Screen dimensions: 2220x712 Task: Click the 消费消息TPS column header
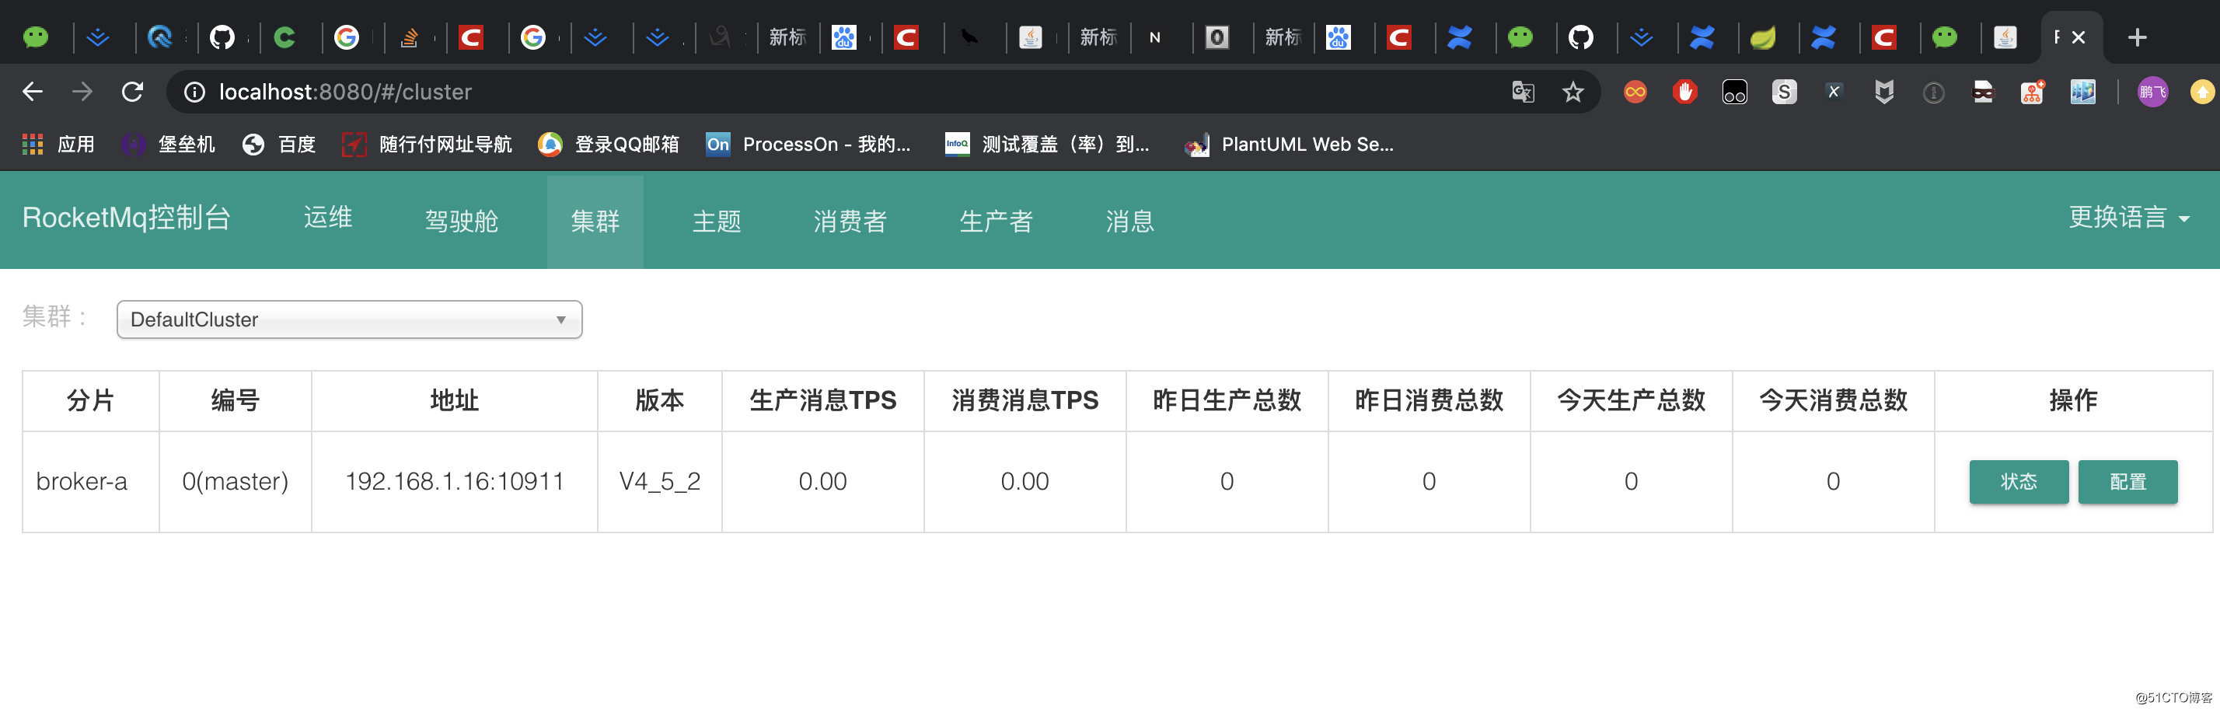coord(1024,401)
